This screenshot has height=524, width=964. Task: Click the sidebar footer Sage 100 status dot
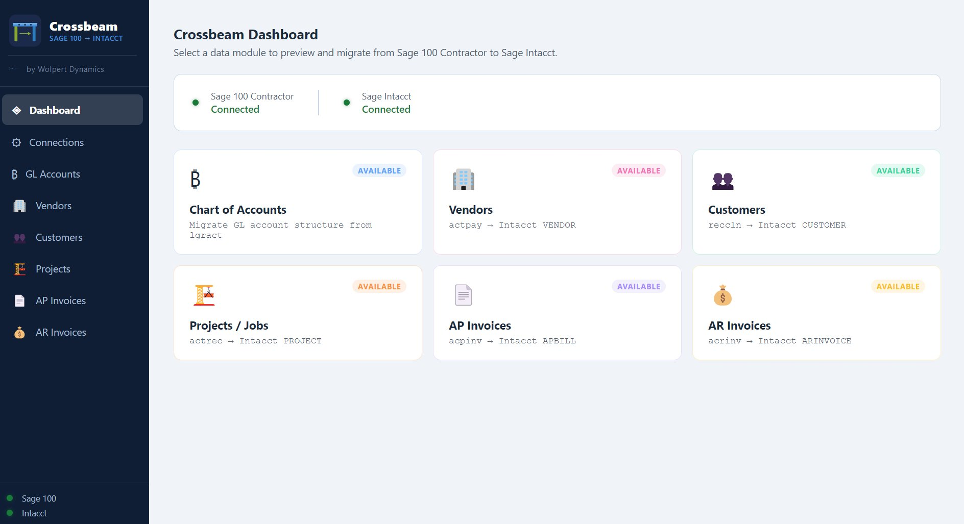point(10,498)
